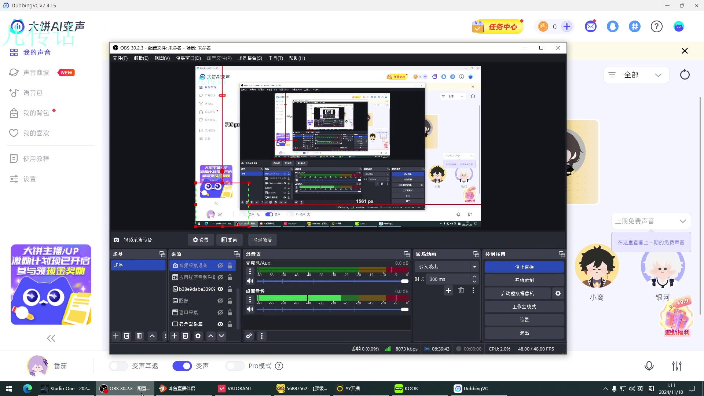Open the 淡入淡出 transition dropdown

pyautogui.click(x=447, y=267)
